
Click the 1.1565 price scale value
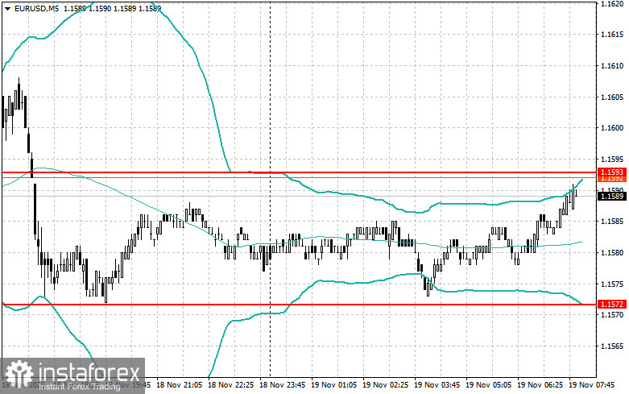tap(612, 346)
